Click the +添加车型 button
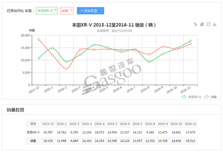This screenshot has height=152, width=223. 90,11
